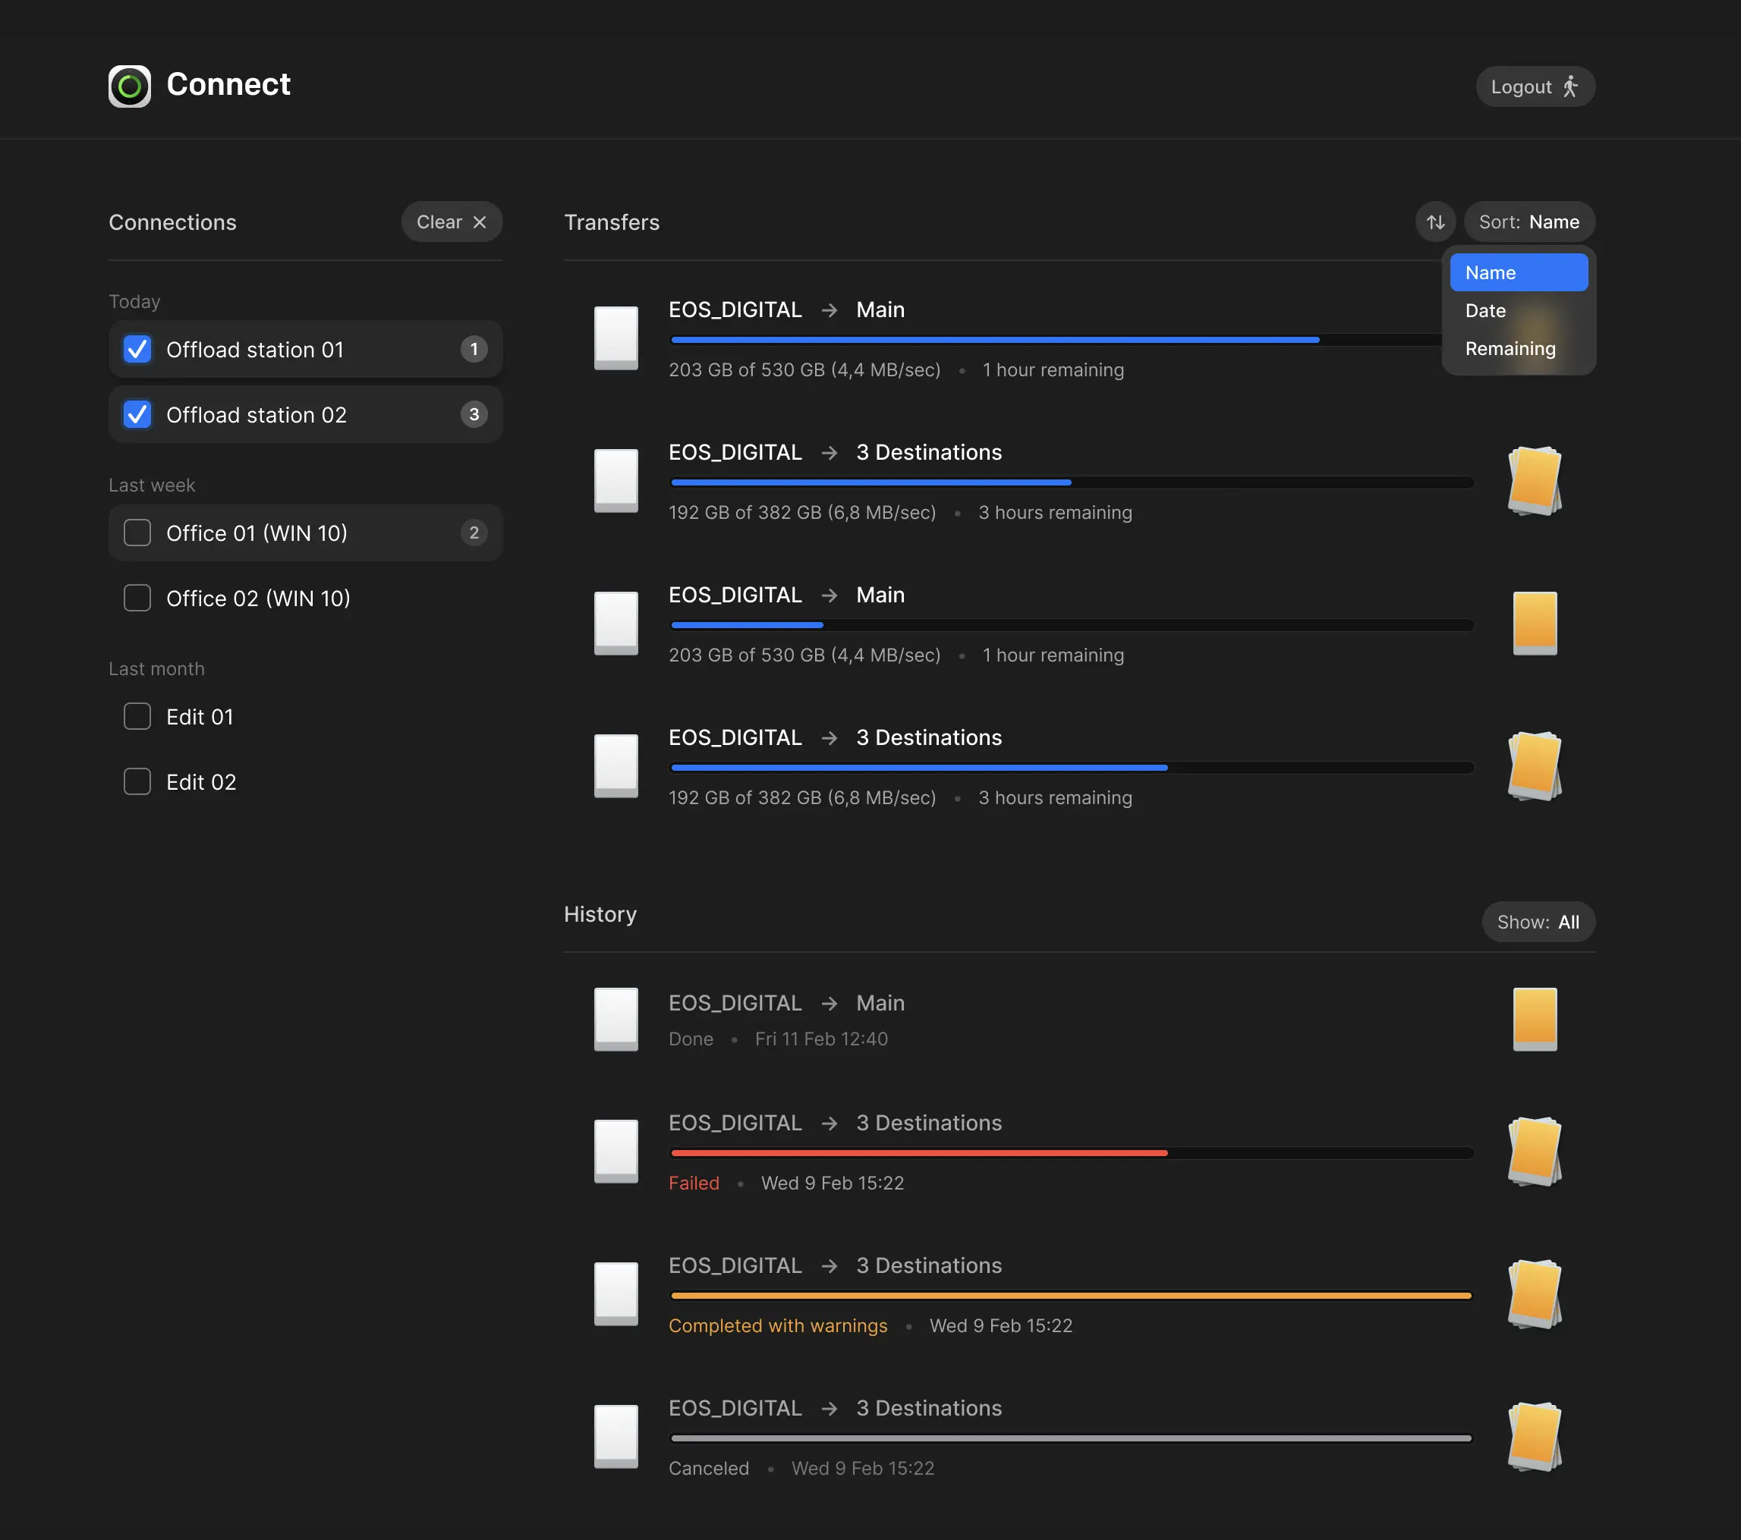Click the 'Canceled' status text
Viewport: 1741px width, 1540px height.
[x=709, y=1469]
